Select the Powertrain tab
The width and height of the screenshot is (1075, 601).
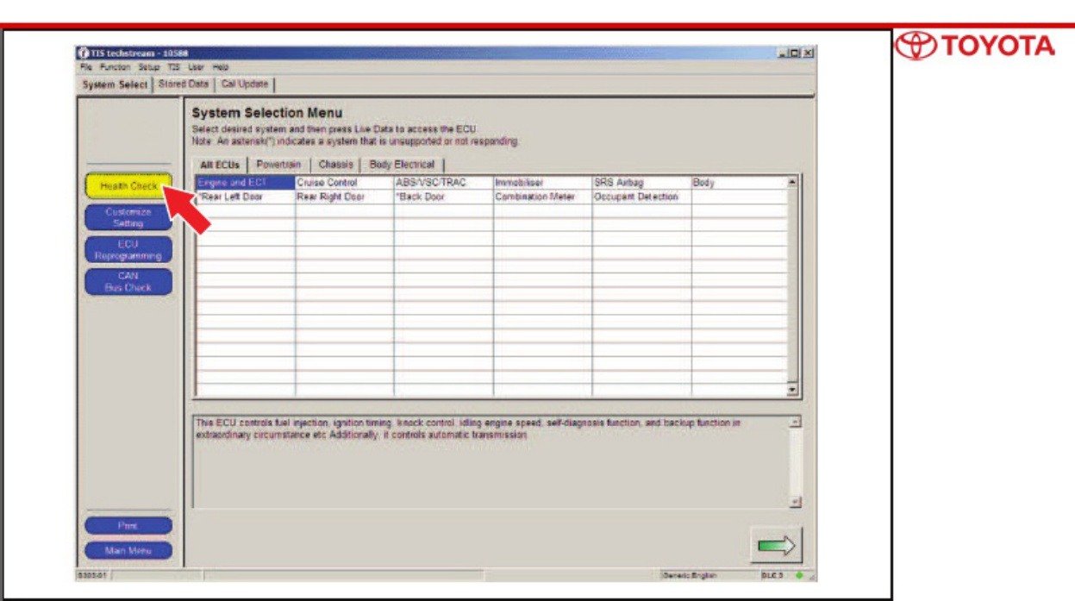pyautogui.click(x=278, y=165)
